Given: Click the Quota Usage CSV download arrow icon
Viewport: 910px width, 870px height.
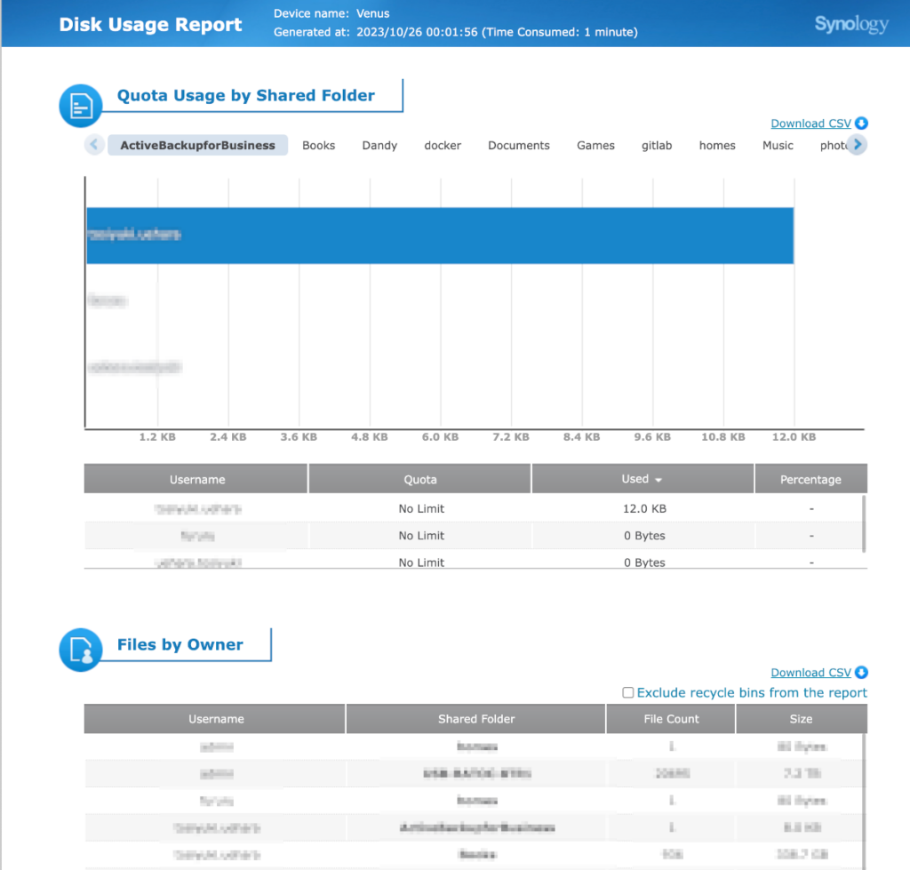Looking at the screenshot, I should tap(861, 123).
